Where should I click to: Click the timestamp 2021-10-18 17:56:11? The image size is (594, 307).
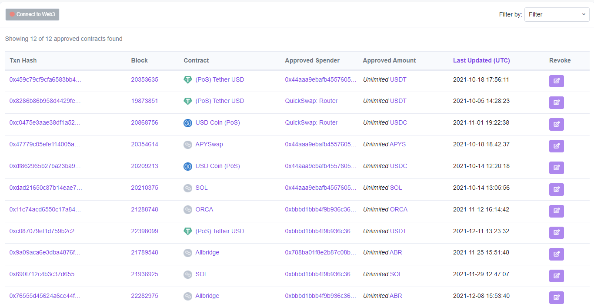[481, 79]
